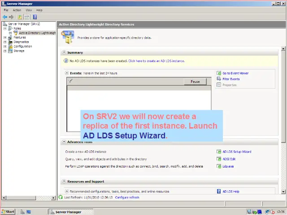The image size is (287, 215).
Task: Click the AD LDS Setup Wizard icon
Action: (x=219, y=151)
